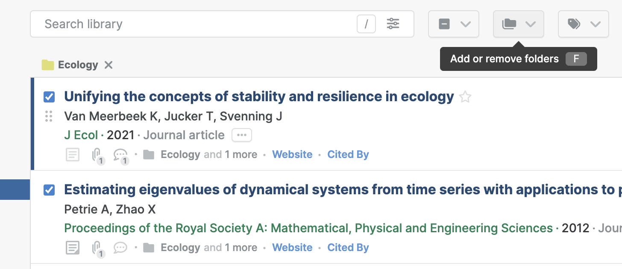Open comments bubble on Van Meerbeek article

click(x=121, y=155)
